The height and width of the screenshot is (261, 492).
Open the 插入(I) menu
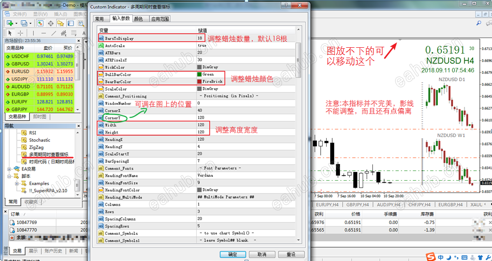point(60,14)
